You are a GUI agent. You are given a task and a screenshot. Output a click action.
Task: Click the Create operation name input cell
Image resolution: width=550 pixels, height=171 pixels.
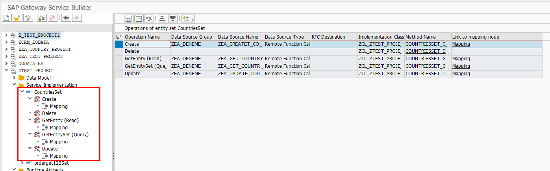click(146, 44)
